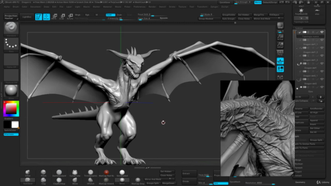Select the Pinch brush
Viewport: 331px width, 186px height.
click(x=43, y=173)
